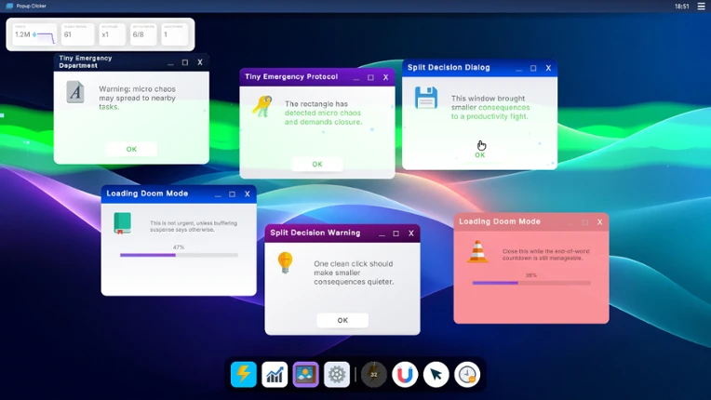The image size is (711, 400).
Task: Click the 38% label in red popup
Action: (x=531, y=275)
